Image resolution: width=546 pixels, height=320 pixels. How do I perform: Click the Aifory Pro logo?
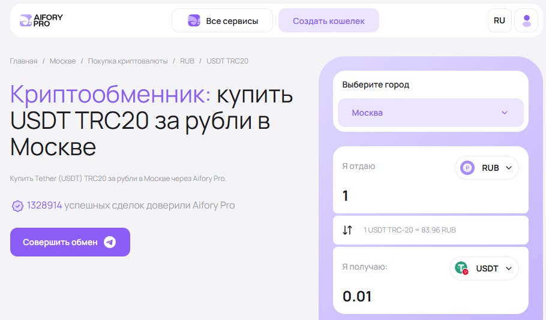click(41, 20)
